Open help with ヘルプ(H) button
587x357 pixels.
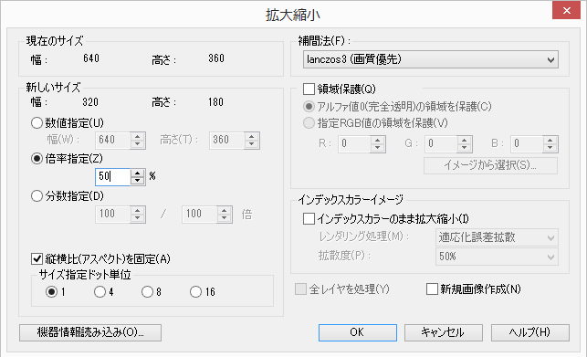(x=530, y=332)
